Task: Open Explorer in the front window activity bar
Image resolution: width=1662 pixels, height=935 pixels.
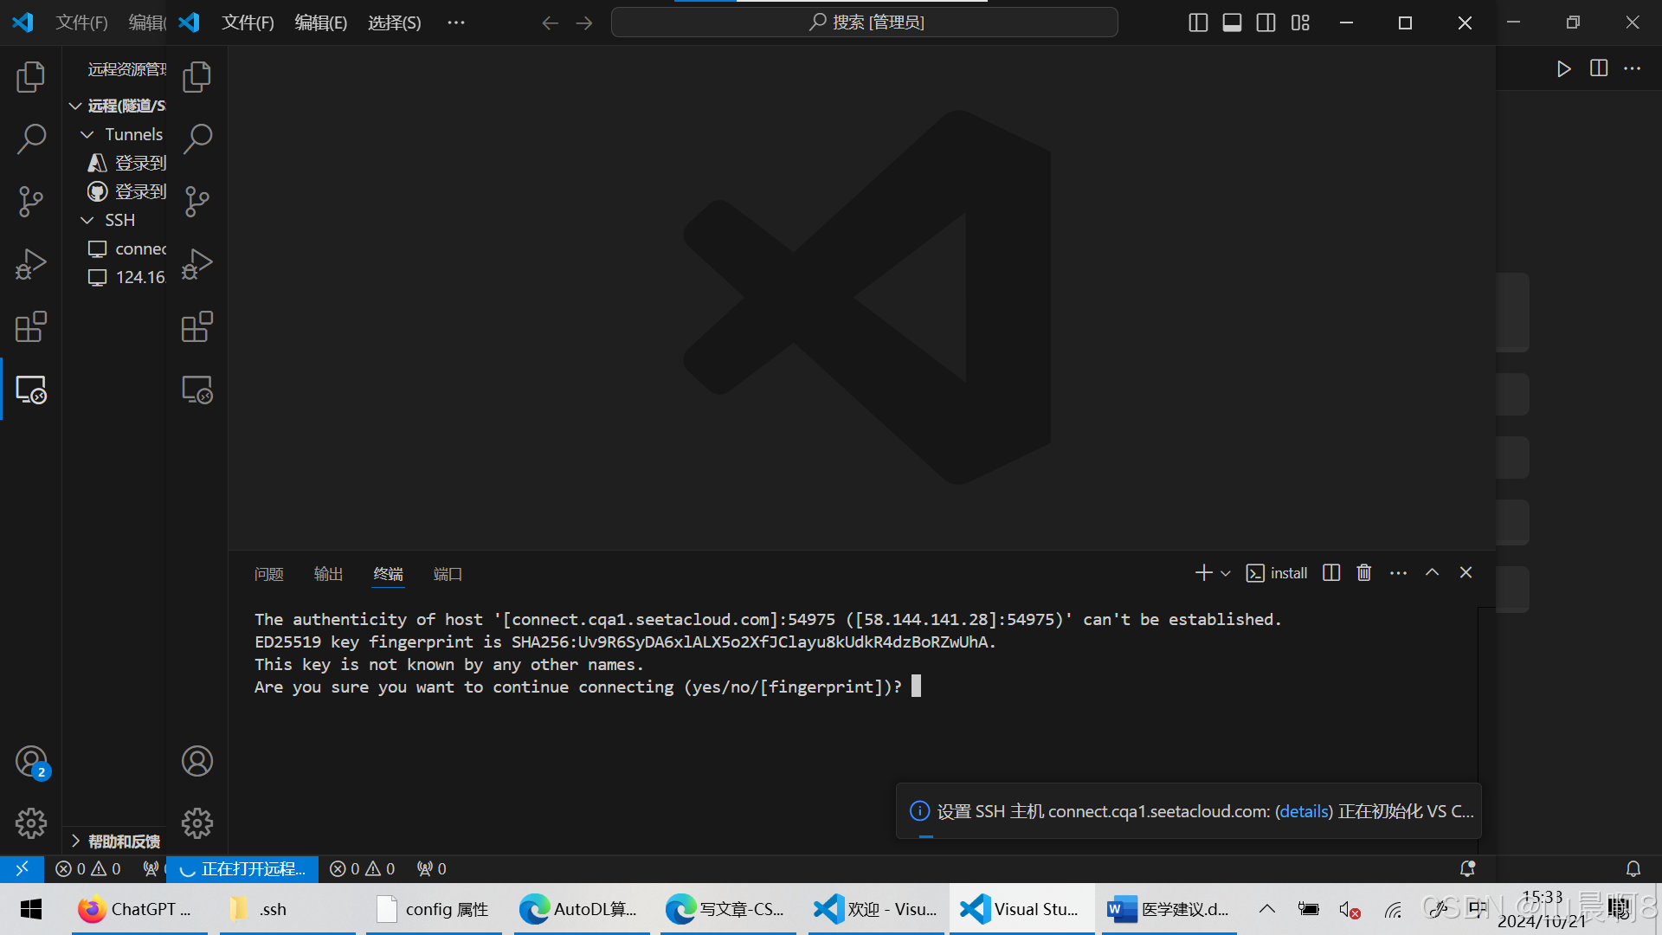Action: click(x=197, y=77)
